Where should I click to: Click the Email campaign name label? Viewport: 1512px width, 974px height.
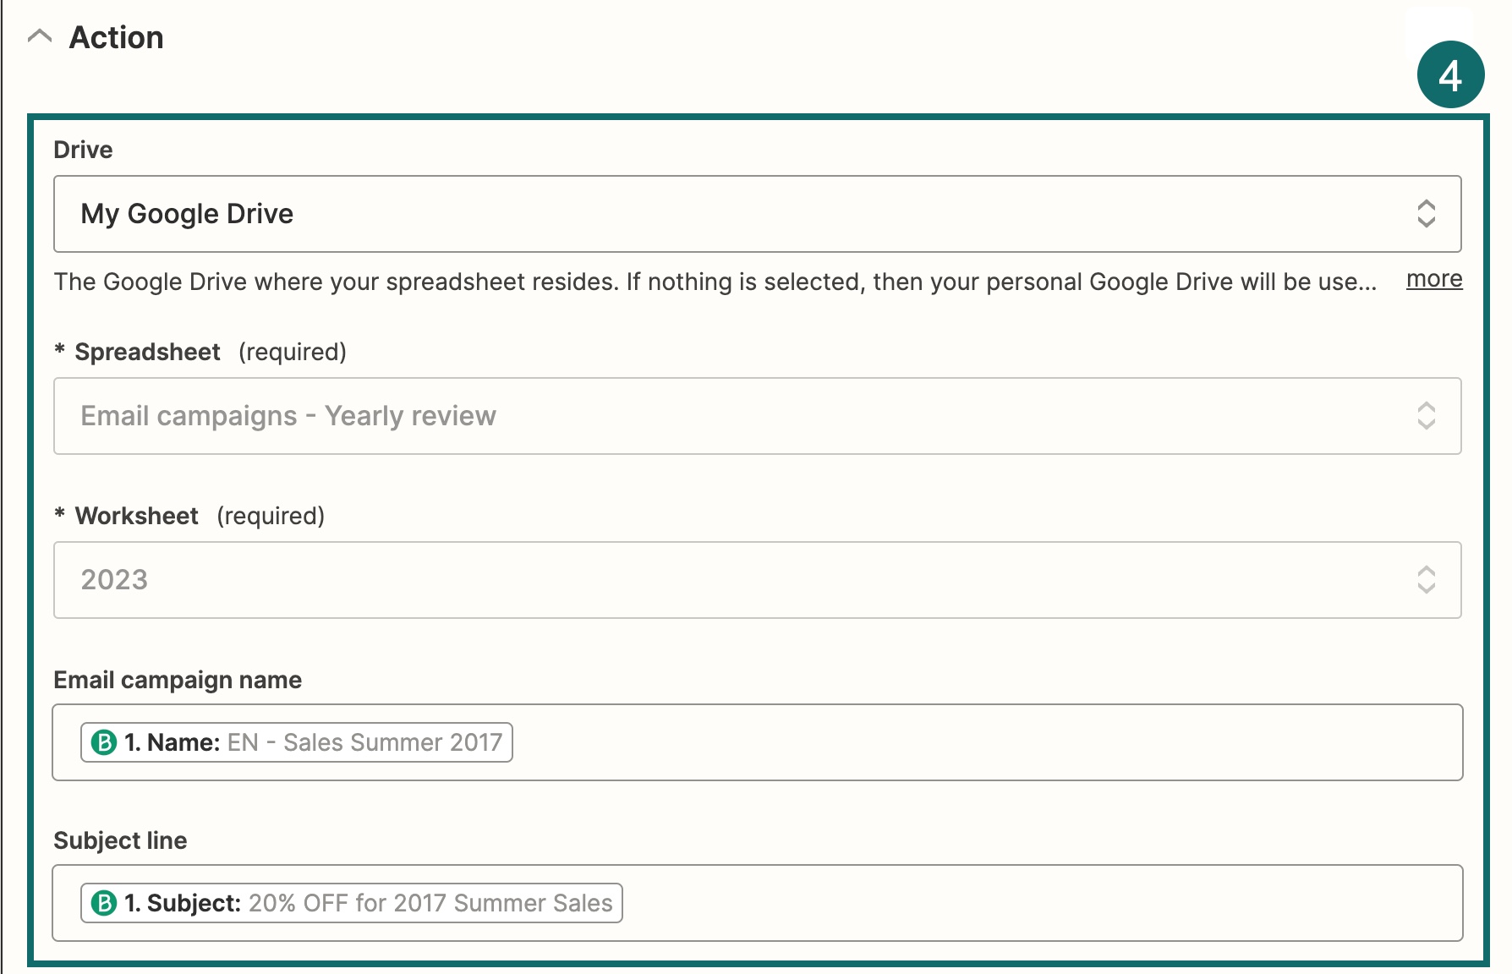point(178,680)
